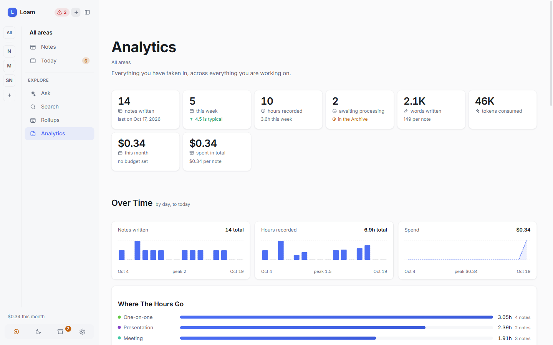Open the Archive inbox icon

tap(60, 332)
